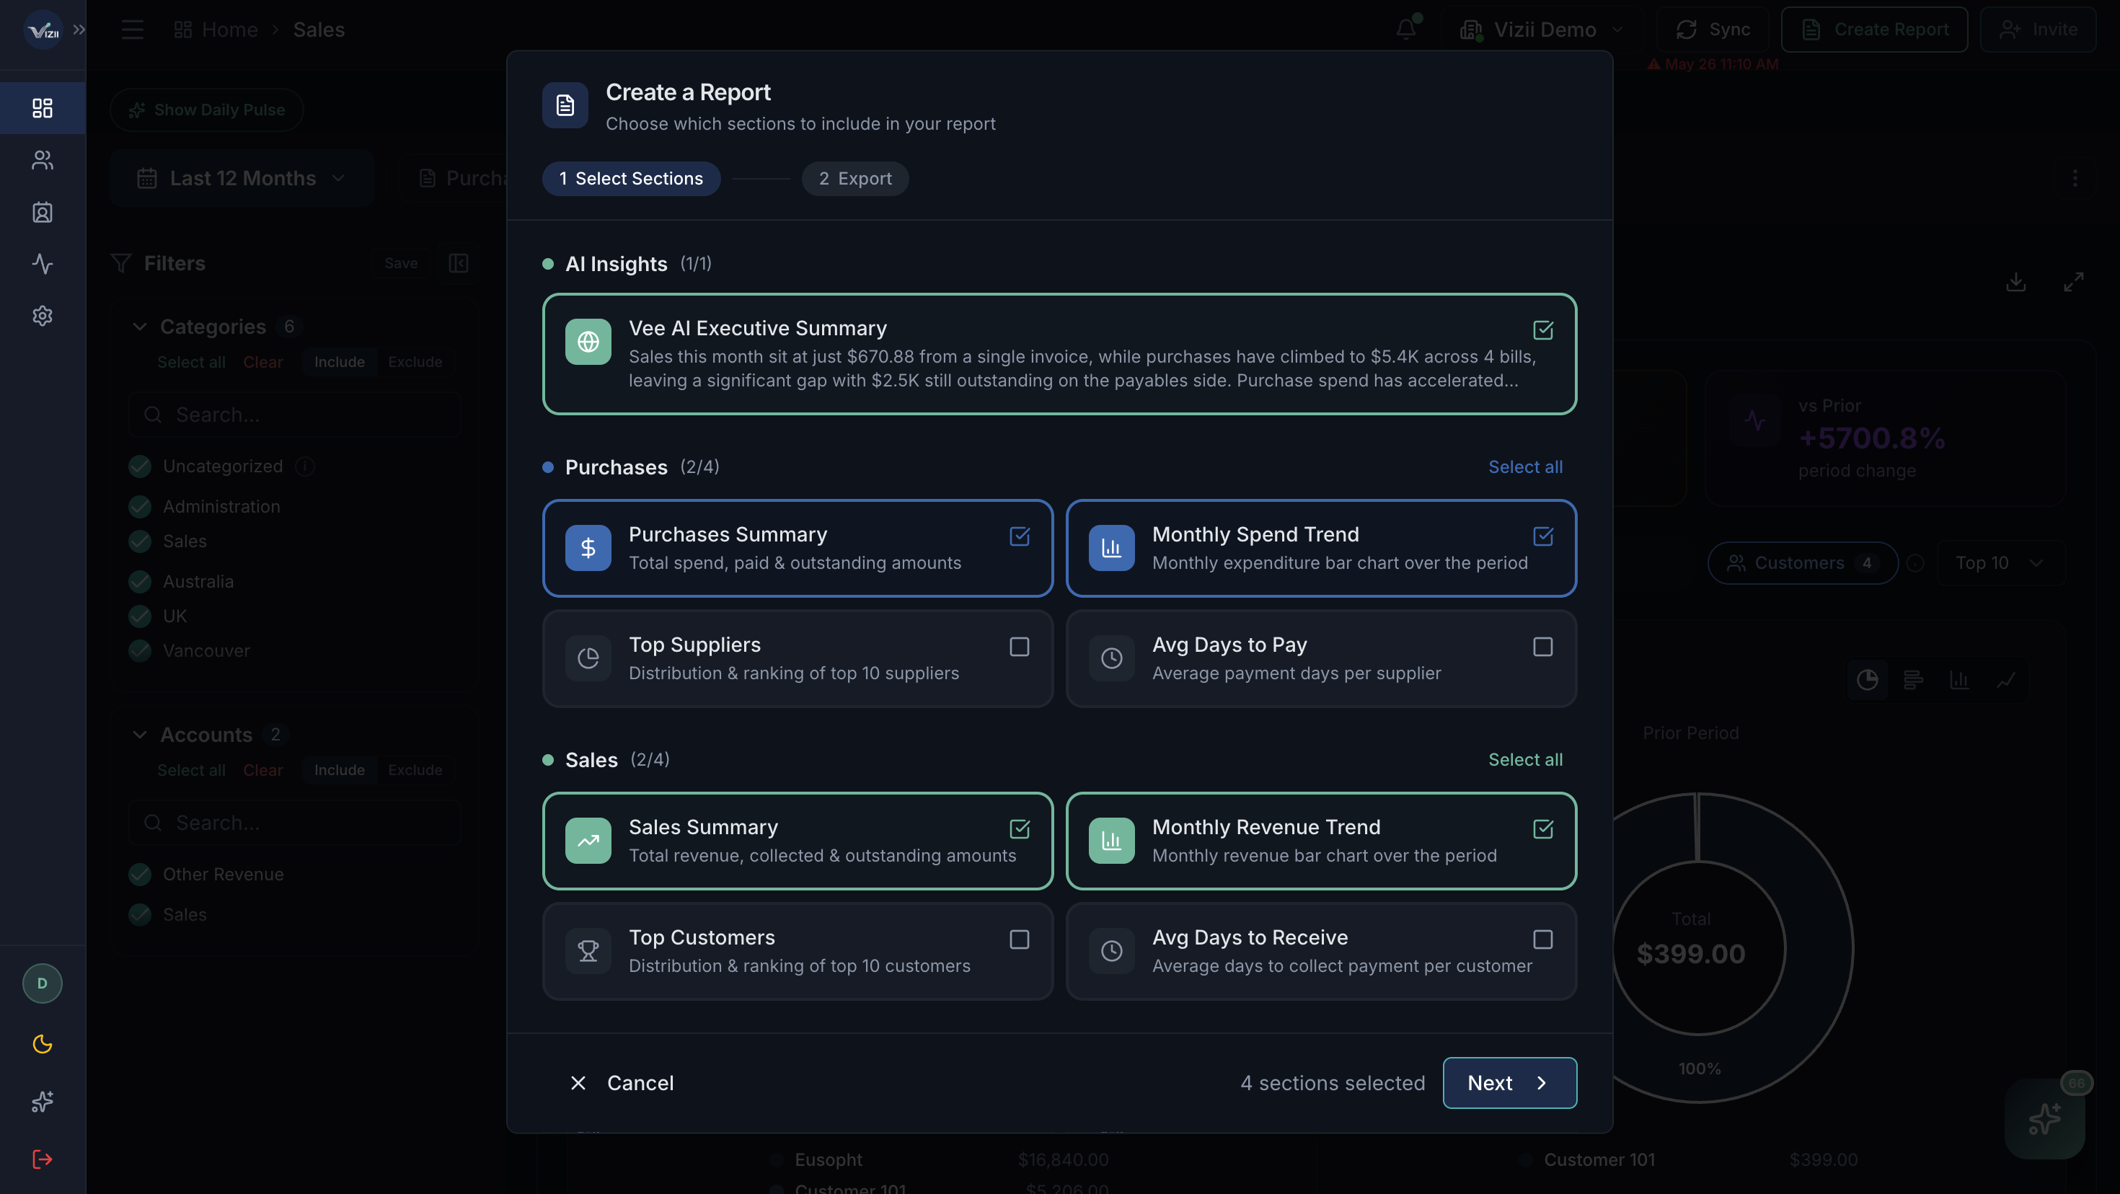This screenshot has width=2120, height=1194.
Task: Switch to horizontal bar chart icon
Action: pyautogui.click(x=1914, y=680)
